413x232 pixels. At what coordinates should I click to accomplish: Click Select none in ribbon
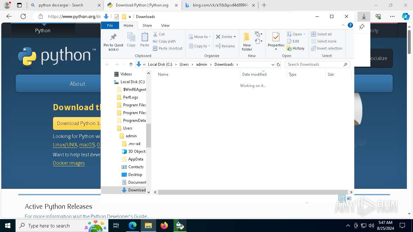point(324,41)
